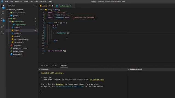The height and width of the screenshot is (98, 175).
Task: Click the unsaved dot on App.js tab
Action: point(52,6)
